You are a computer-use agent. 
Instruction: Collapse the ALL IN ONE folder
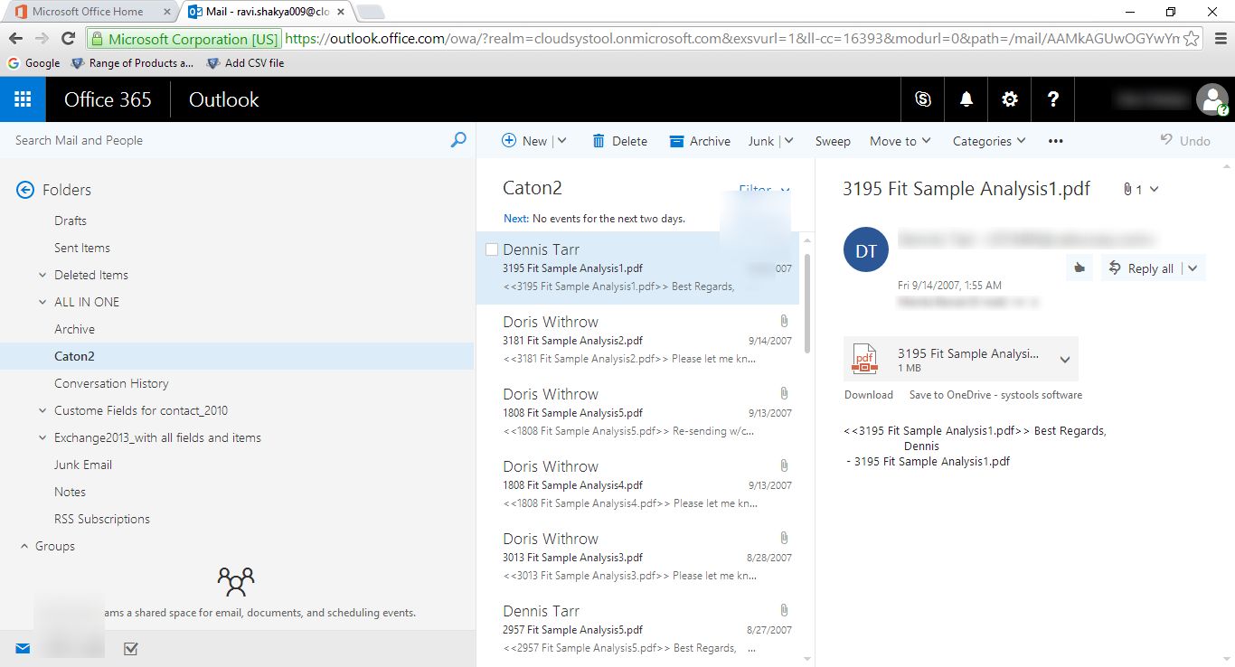42,302
